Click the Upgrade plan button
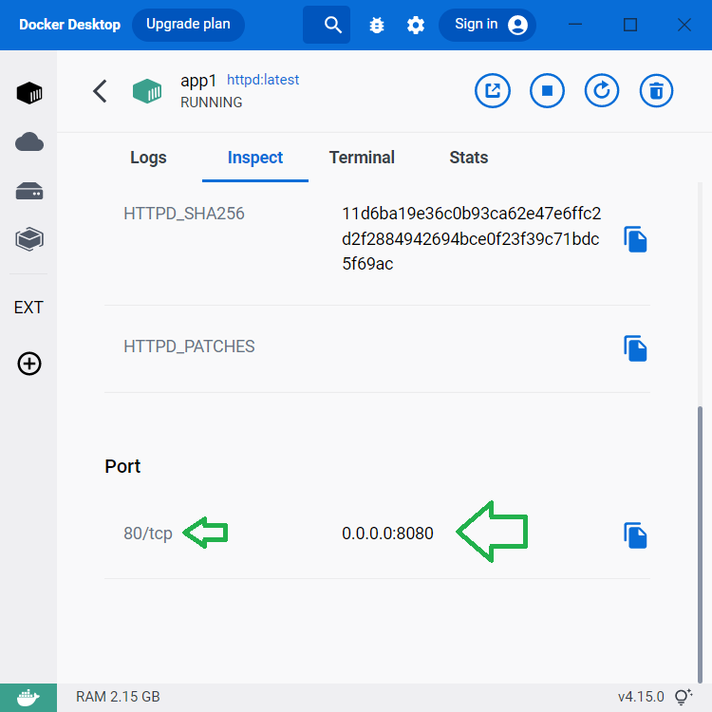The image size is (712, 712). click(188, 25)
